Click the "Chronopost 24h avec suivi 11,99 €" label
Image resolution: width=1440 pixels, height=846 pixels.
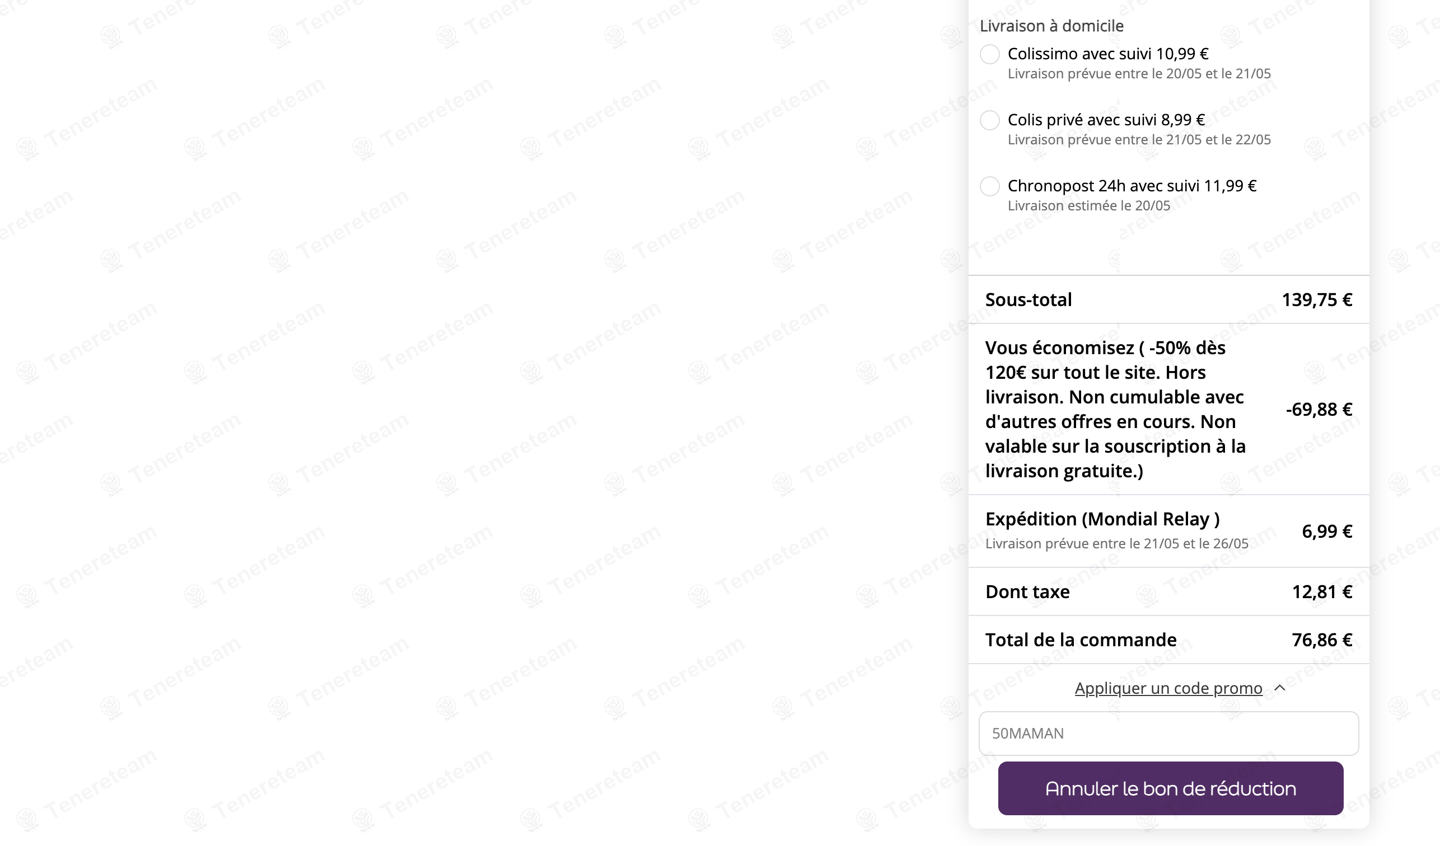(x=1132, y=186)
